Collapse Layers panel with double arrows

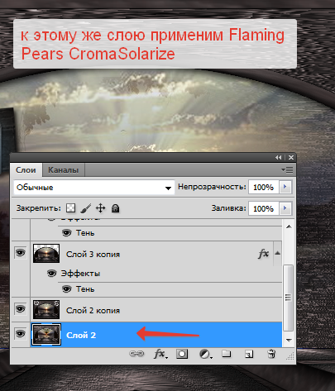coord(279,158)
